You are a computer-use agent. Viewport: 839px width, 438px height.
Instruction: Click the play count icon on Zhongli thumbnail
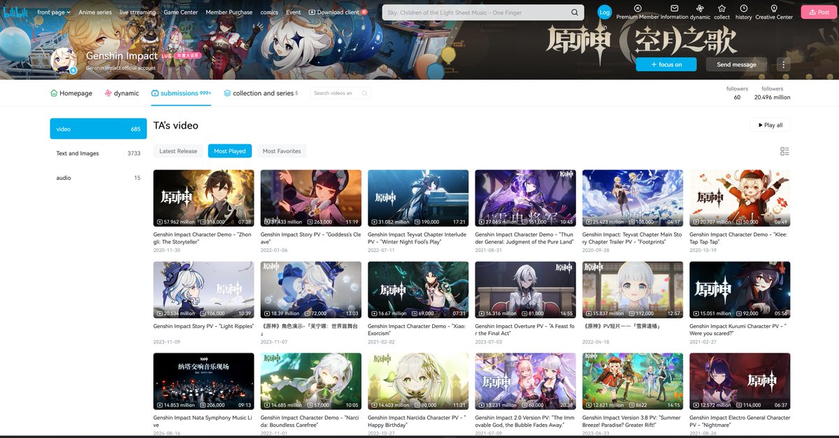point(159,222)
